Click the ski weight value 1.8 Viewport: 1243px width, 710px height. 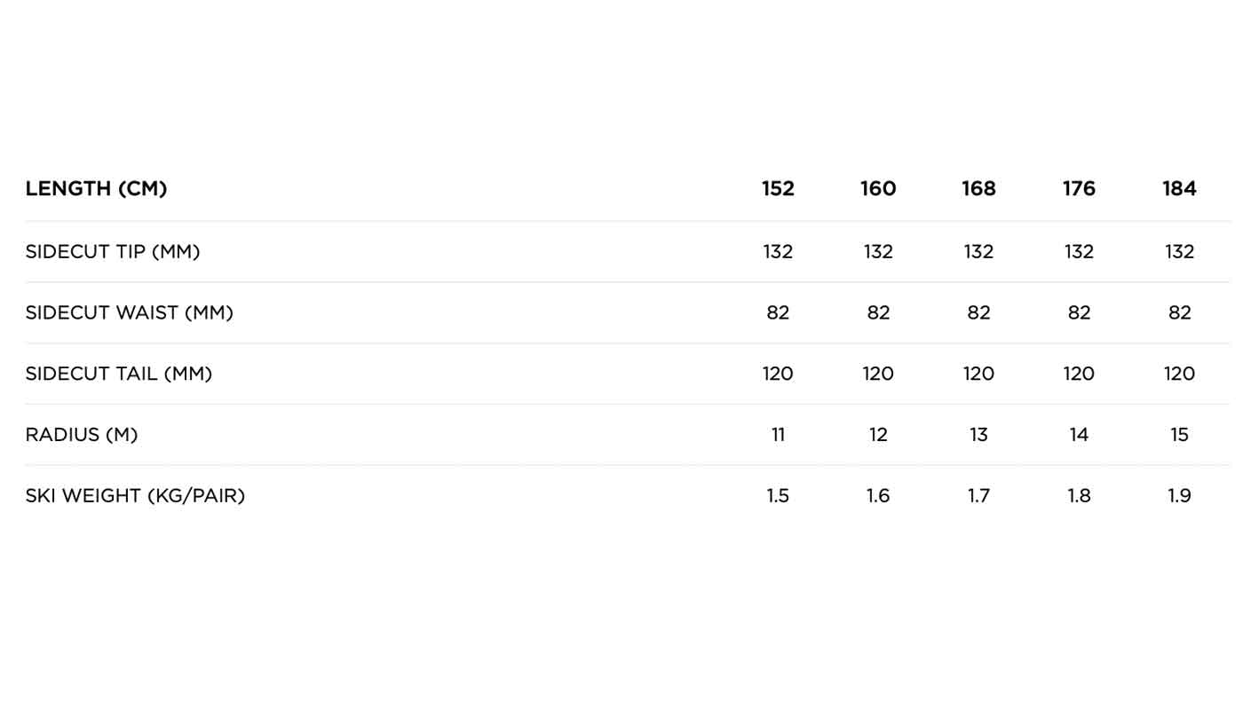pyautogui.click(x=1079, y=496)
